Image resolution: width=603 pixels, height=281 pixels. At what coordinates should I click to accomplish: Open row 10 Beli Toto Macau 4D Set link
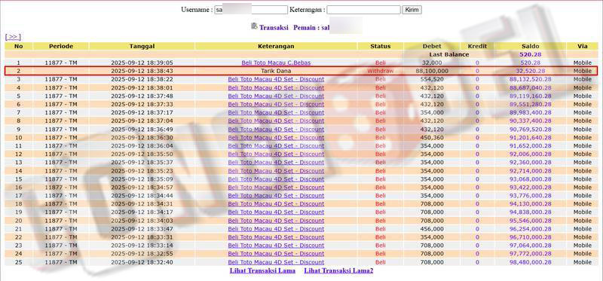276,138
